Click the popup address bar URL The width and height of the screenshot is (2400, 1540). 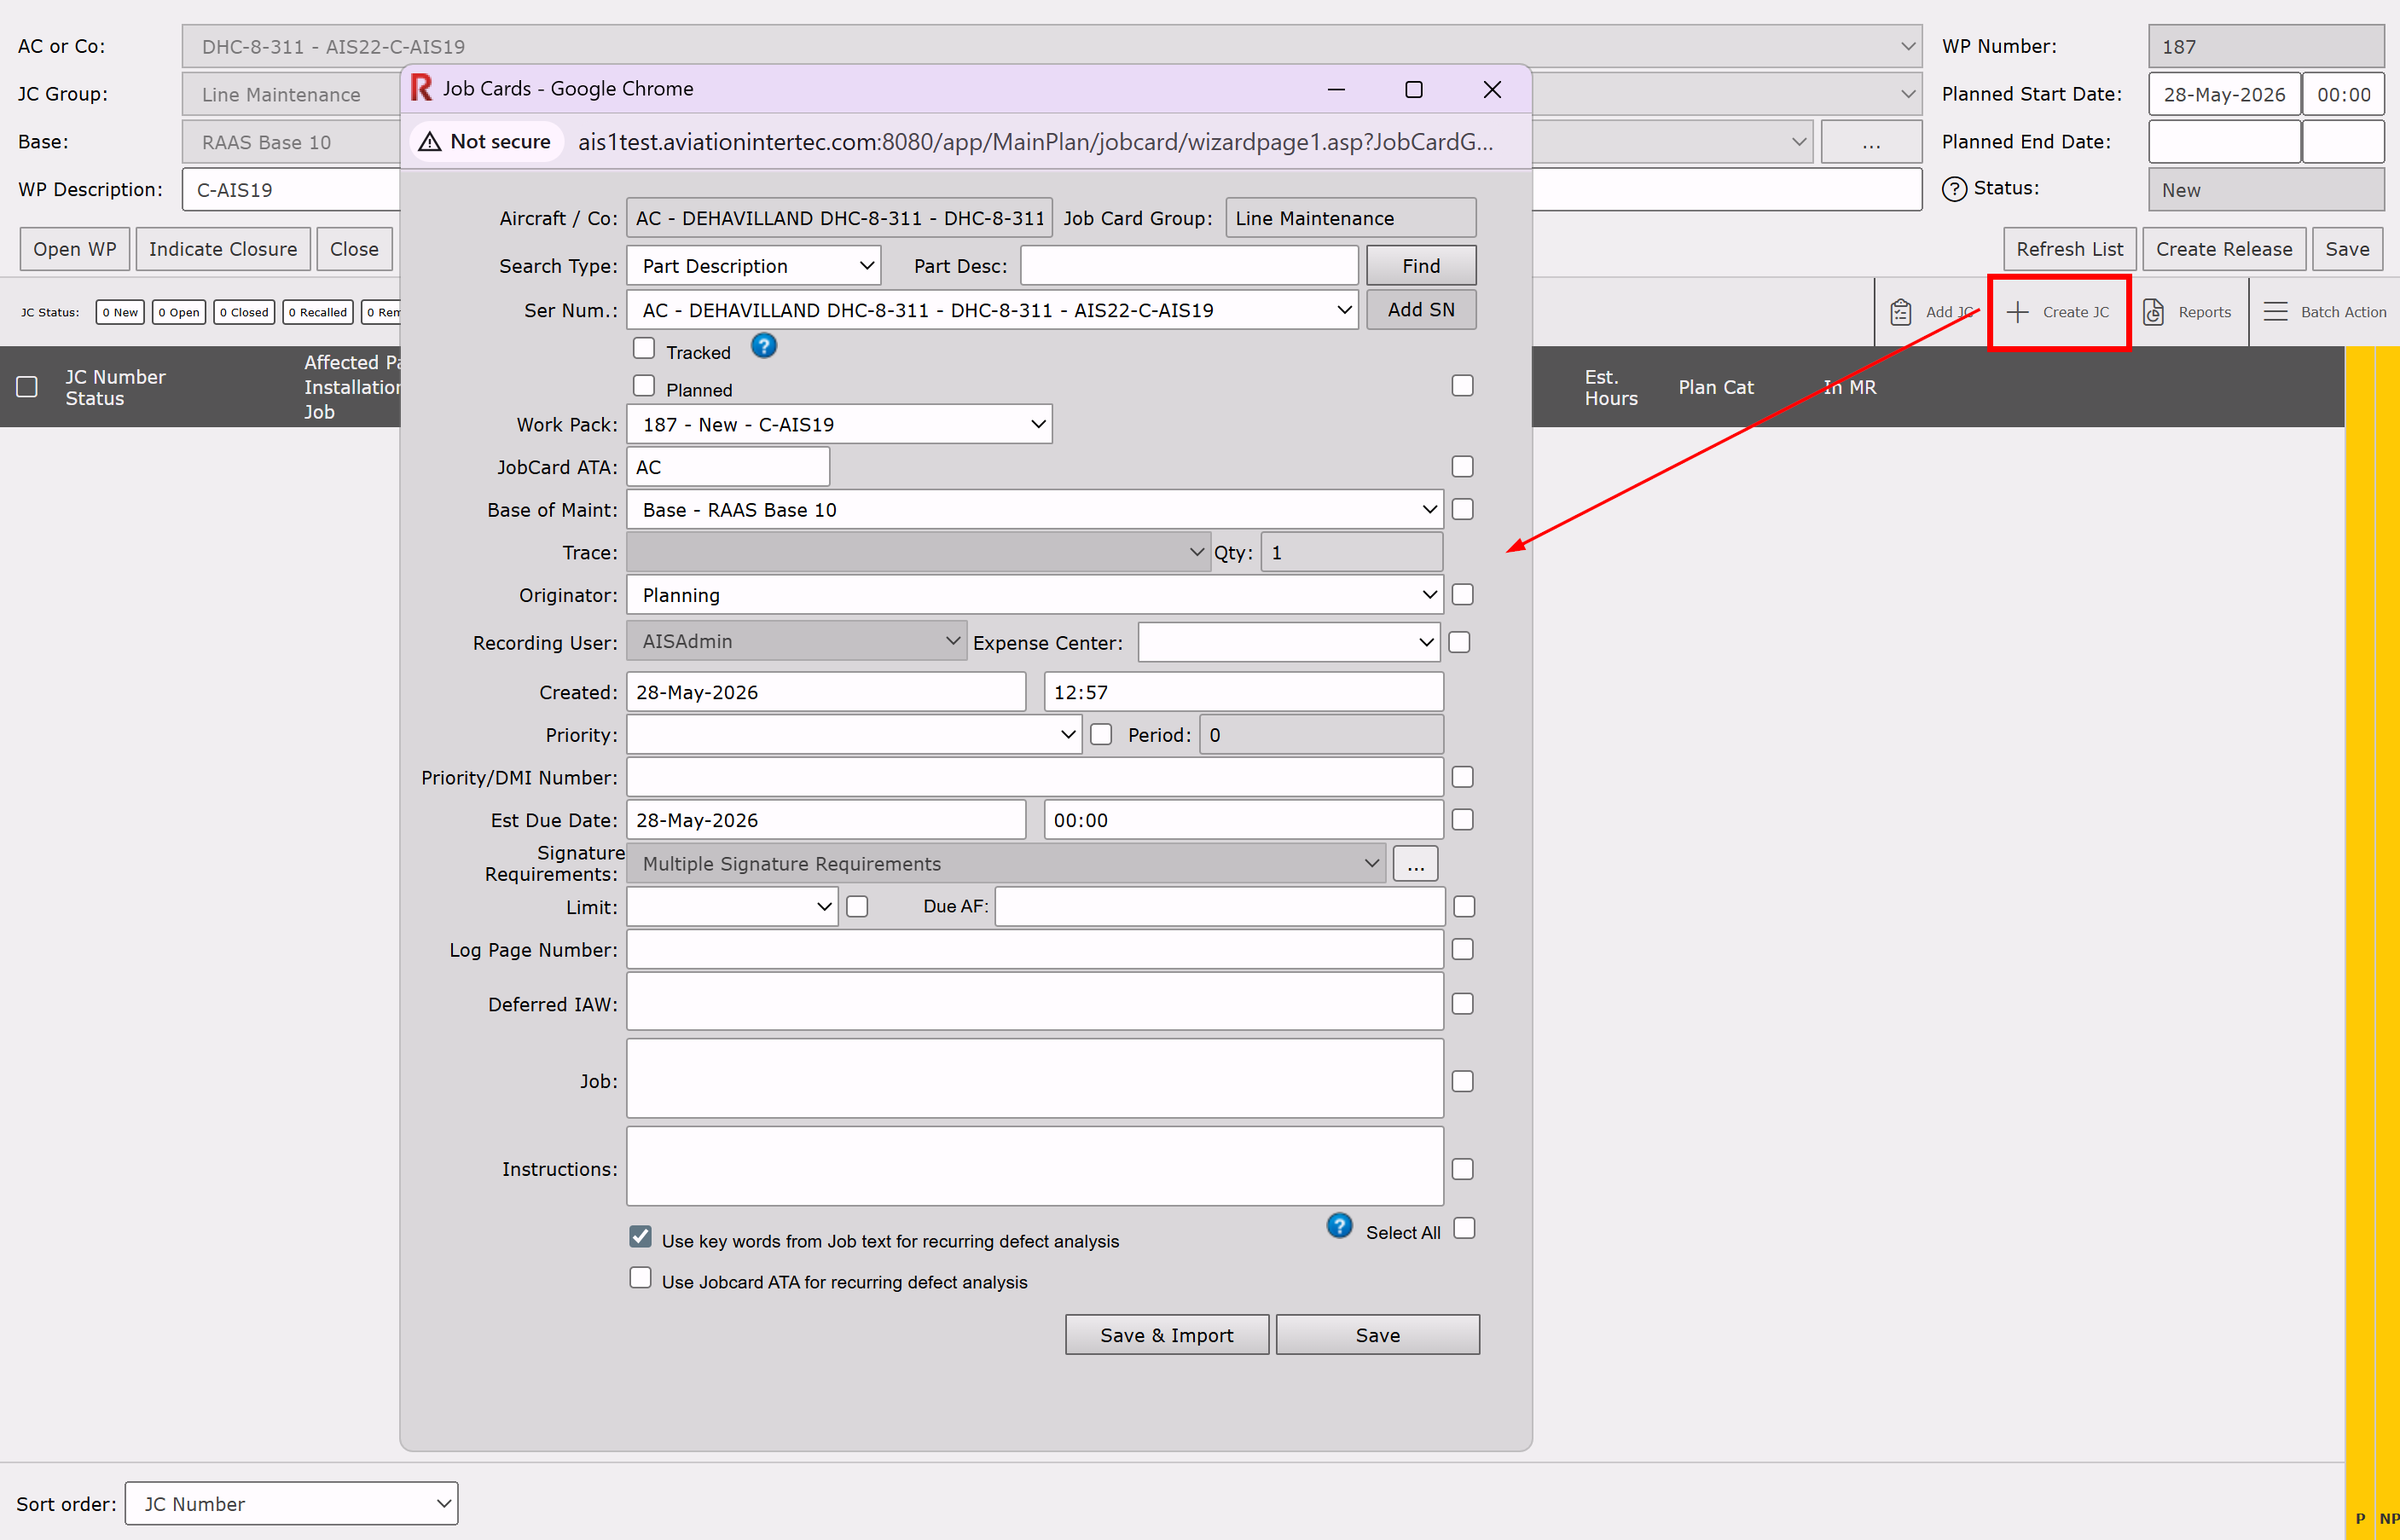click(x=1036, y=142)
